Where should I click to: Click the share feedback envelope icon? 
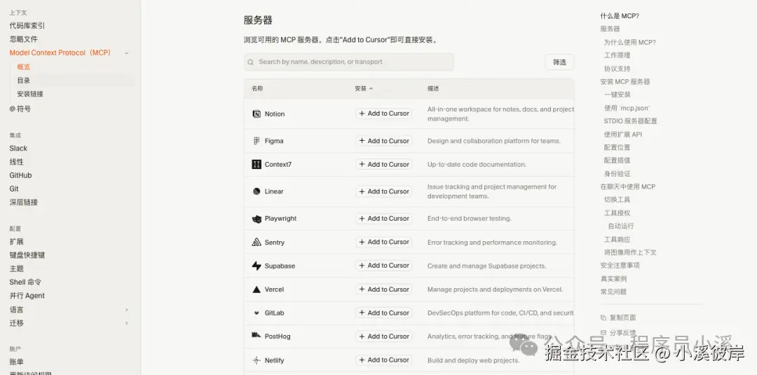point(603,332)
